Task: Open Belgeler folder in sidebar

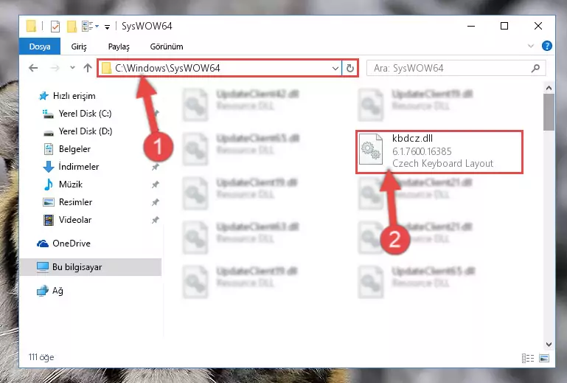Action: (x=67, y=149)
